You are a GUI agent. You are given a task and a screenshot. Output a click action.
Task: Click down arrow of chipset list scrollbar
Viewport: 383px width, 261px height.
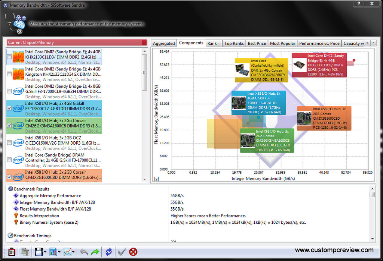pos(145,179)
